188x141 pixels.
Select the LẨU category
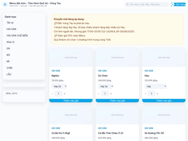24,75
